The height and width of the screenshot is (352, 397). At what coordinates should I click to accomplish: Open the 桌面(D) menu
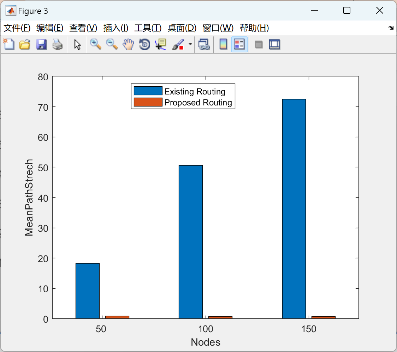coord(182,28)
